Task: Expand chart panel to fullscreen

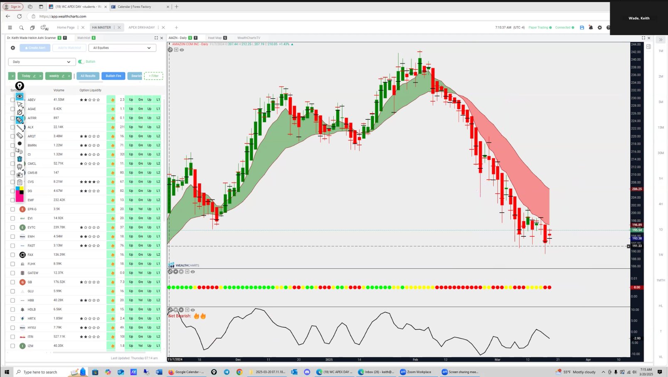Action: [x=643, y=38]
